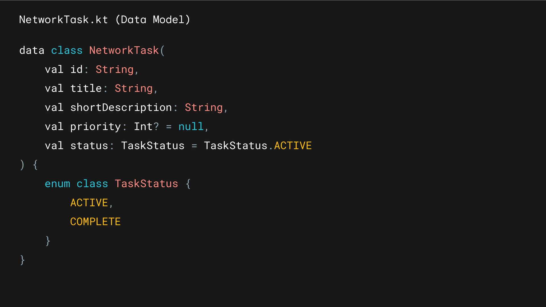This screenshot has width=546, height=307.
Task: Select the NetworkTask class name
Action: point(124,50)
